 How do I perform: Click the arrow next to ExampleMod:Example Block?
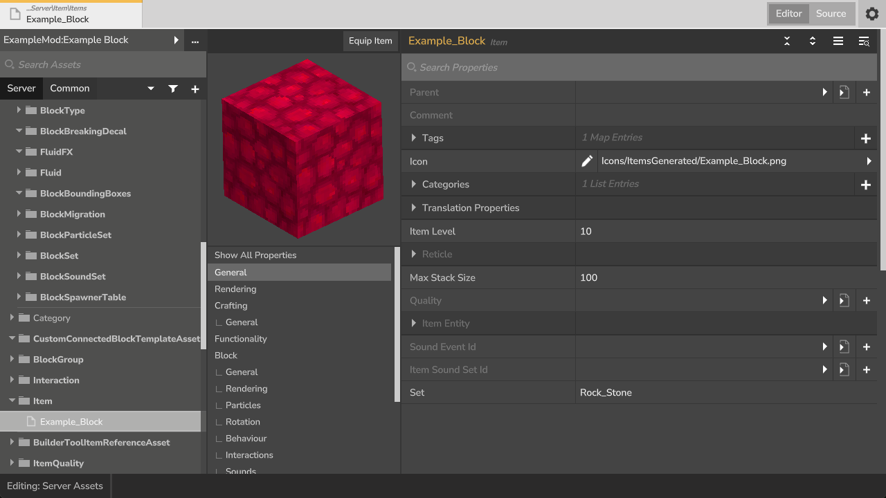point(176,40)
